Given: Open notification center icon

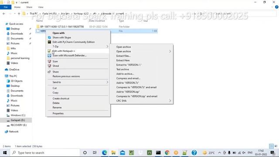Looking at the screenshot, I should [272, 153].
